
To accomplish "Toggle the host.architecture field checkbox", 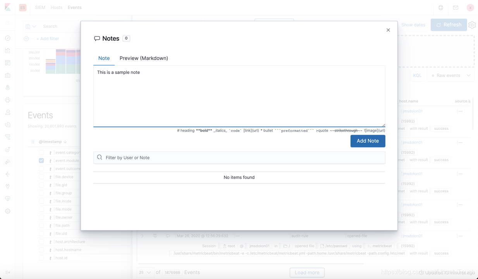I will [41, 242].
